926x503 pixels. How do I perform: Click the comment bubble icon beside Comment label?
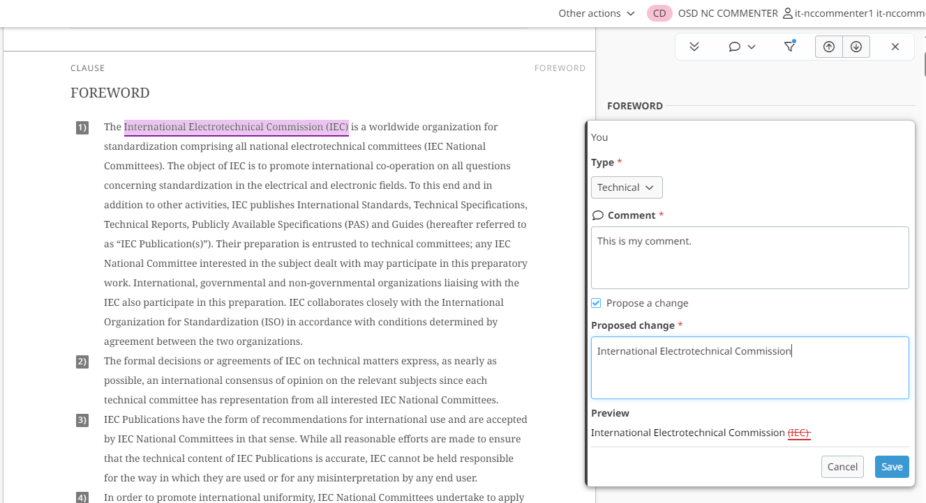pos(597,215)
